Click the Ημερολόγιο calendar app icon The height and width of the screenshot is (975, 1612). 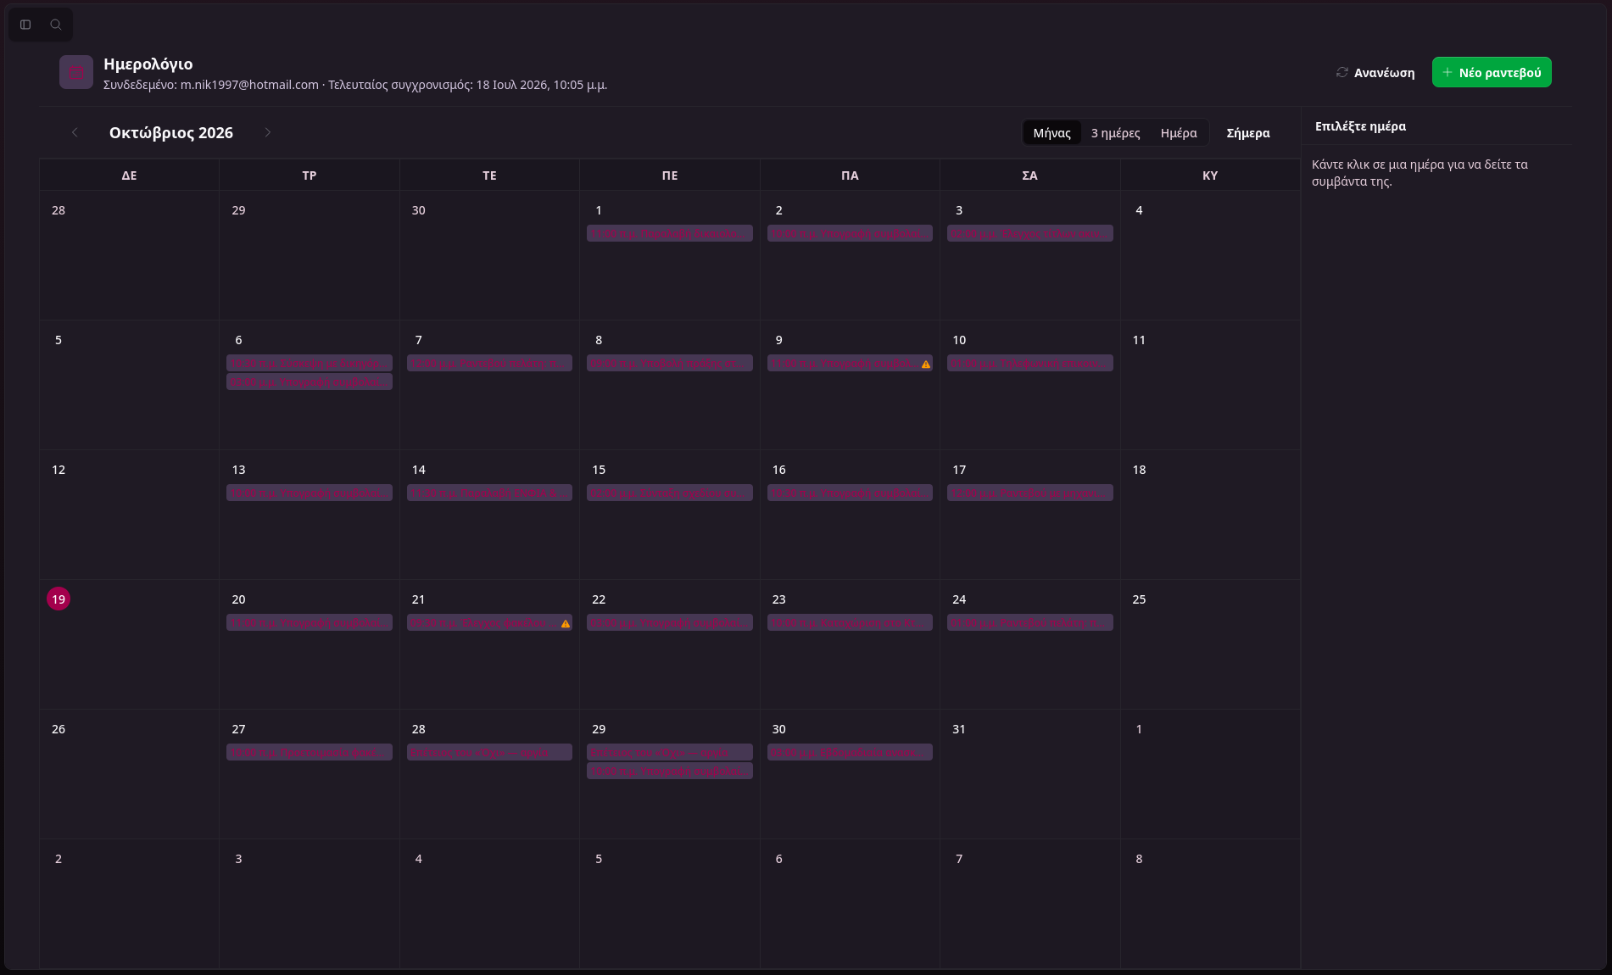76,72
